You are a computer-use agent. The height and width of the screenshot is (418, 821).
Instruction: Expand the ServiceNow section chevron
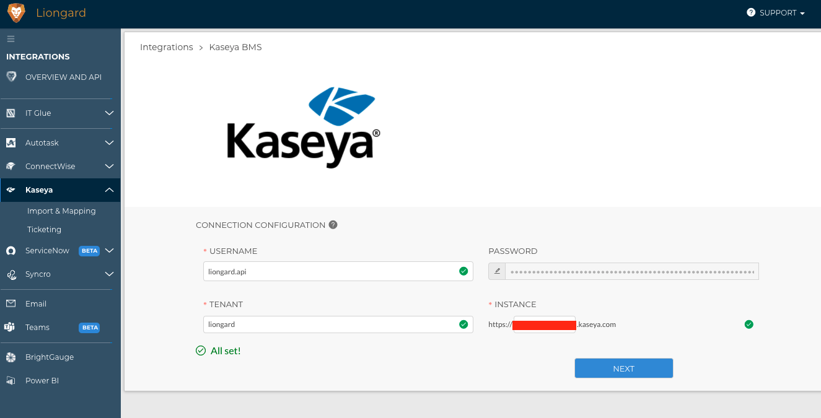point(109,251)
